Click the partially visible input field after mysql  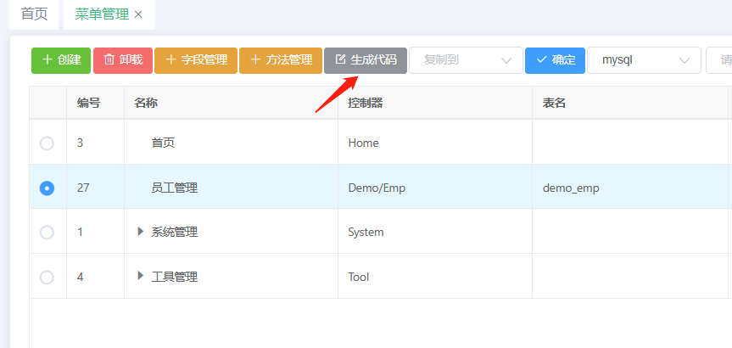pos(719,60)
